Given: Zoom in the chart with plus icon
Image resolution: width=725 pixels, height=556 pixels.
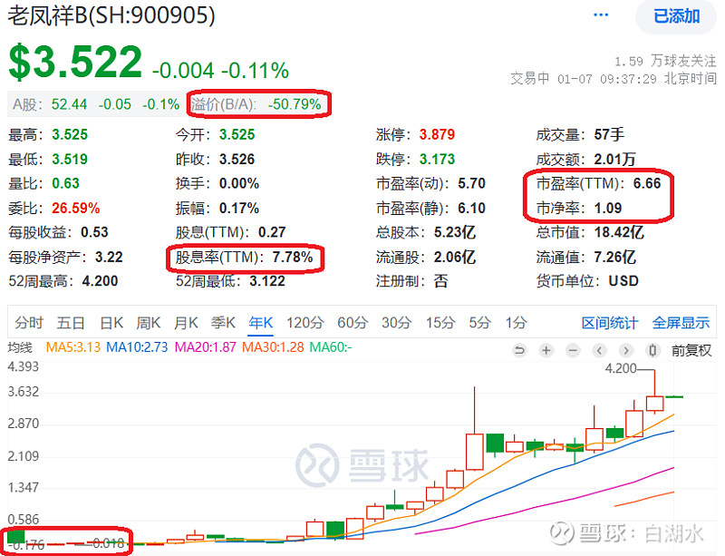Looking at the screenshot, I should coord(546,350).
